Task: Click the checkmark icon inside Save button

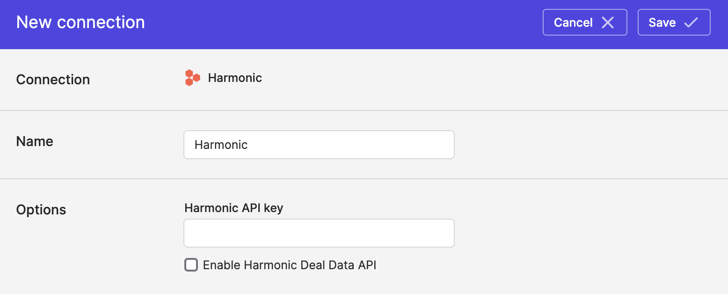Action: click(x=691, y=22)
